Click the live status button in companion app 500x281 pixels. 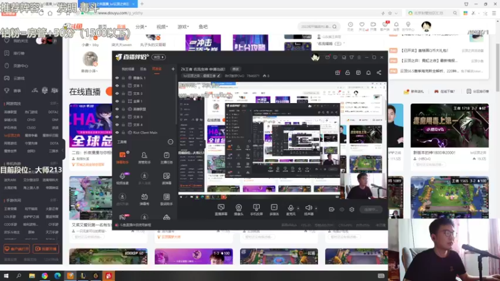[371, 209]
